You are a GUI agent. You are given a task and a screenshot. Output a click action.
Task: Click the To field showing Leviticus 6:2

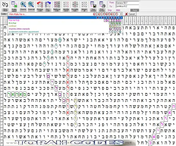pyautogui.click(x=127, y=6)
